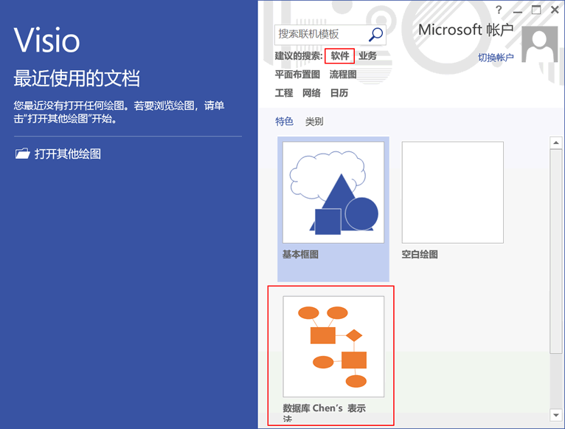Select suggested search 工程
565x429 pixels.
pos(284,93)
